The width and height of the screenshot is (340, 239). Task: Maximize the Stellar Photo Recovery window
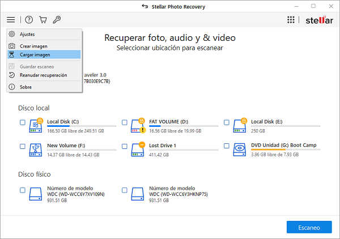click(313, 6)
